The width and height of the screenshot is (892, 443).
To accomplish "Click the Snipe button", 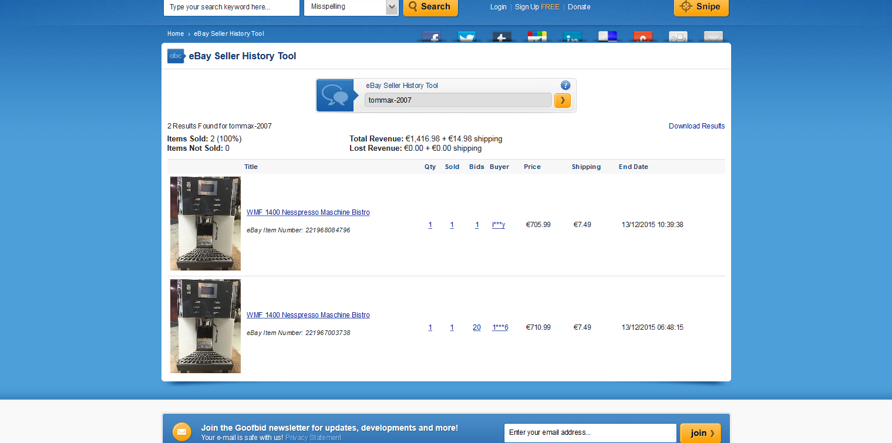I will coord(701,7).
